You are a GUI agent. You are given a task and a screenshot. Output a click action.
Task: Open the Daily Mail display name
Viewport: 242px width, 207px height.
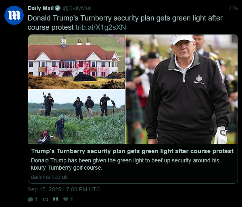coord(41,8)
